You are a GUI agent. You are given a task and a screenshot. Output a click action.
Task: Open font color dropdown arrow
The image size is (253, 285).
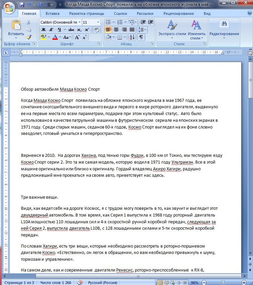tap(60, 37)
